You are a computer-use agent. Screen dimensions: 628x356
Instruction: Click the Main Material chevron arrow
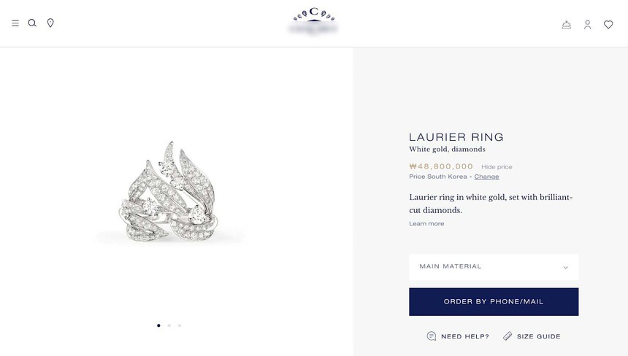565,267
